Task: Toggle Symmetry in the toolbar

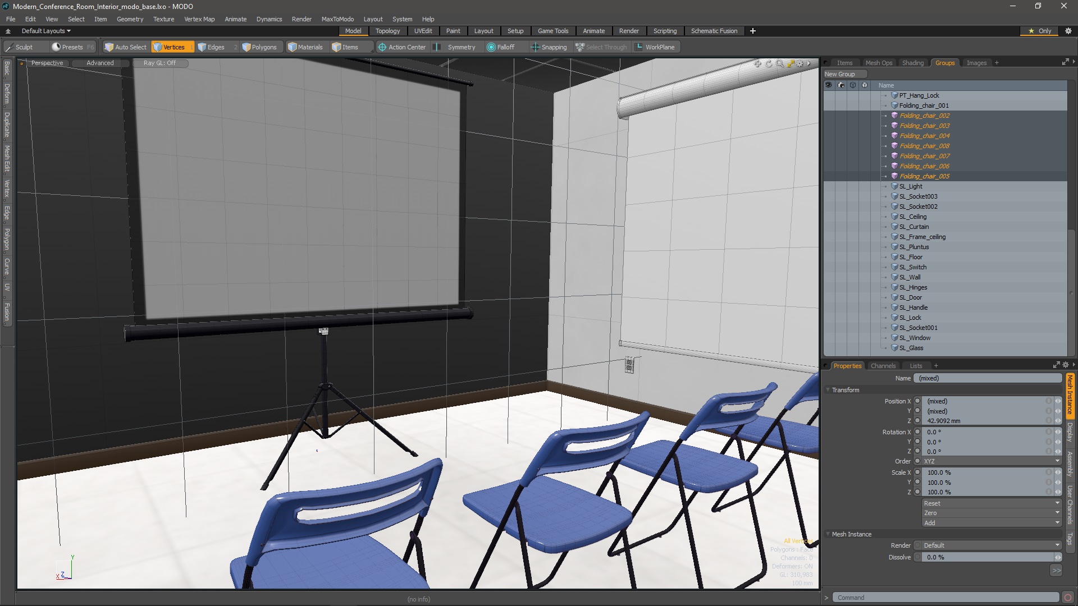Action: pyautogui.click(x=456, y=47)
